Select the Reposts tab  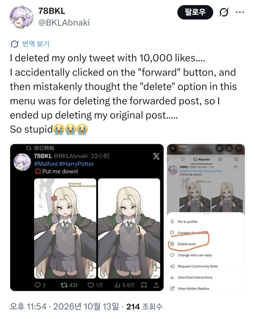coord(201,159)
